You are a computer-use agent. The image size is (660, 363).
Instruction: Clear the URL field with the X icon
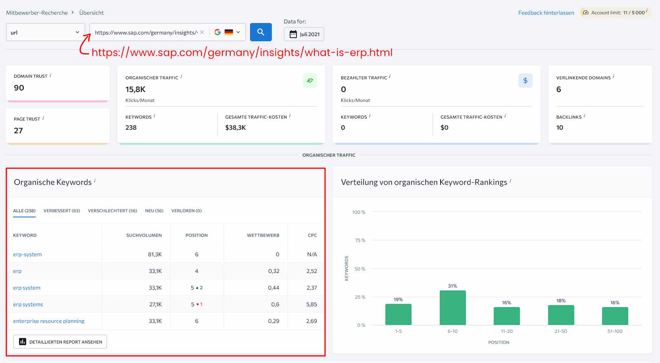(x=202, y=32)
